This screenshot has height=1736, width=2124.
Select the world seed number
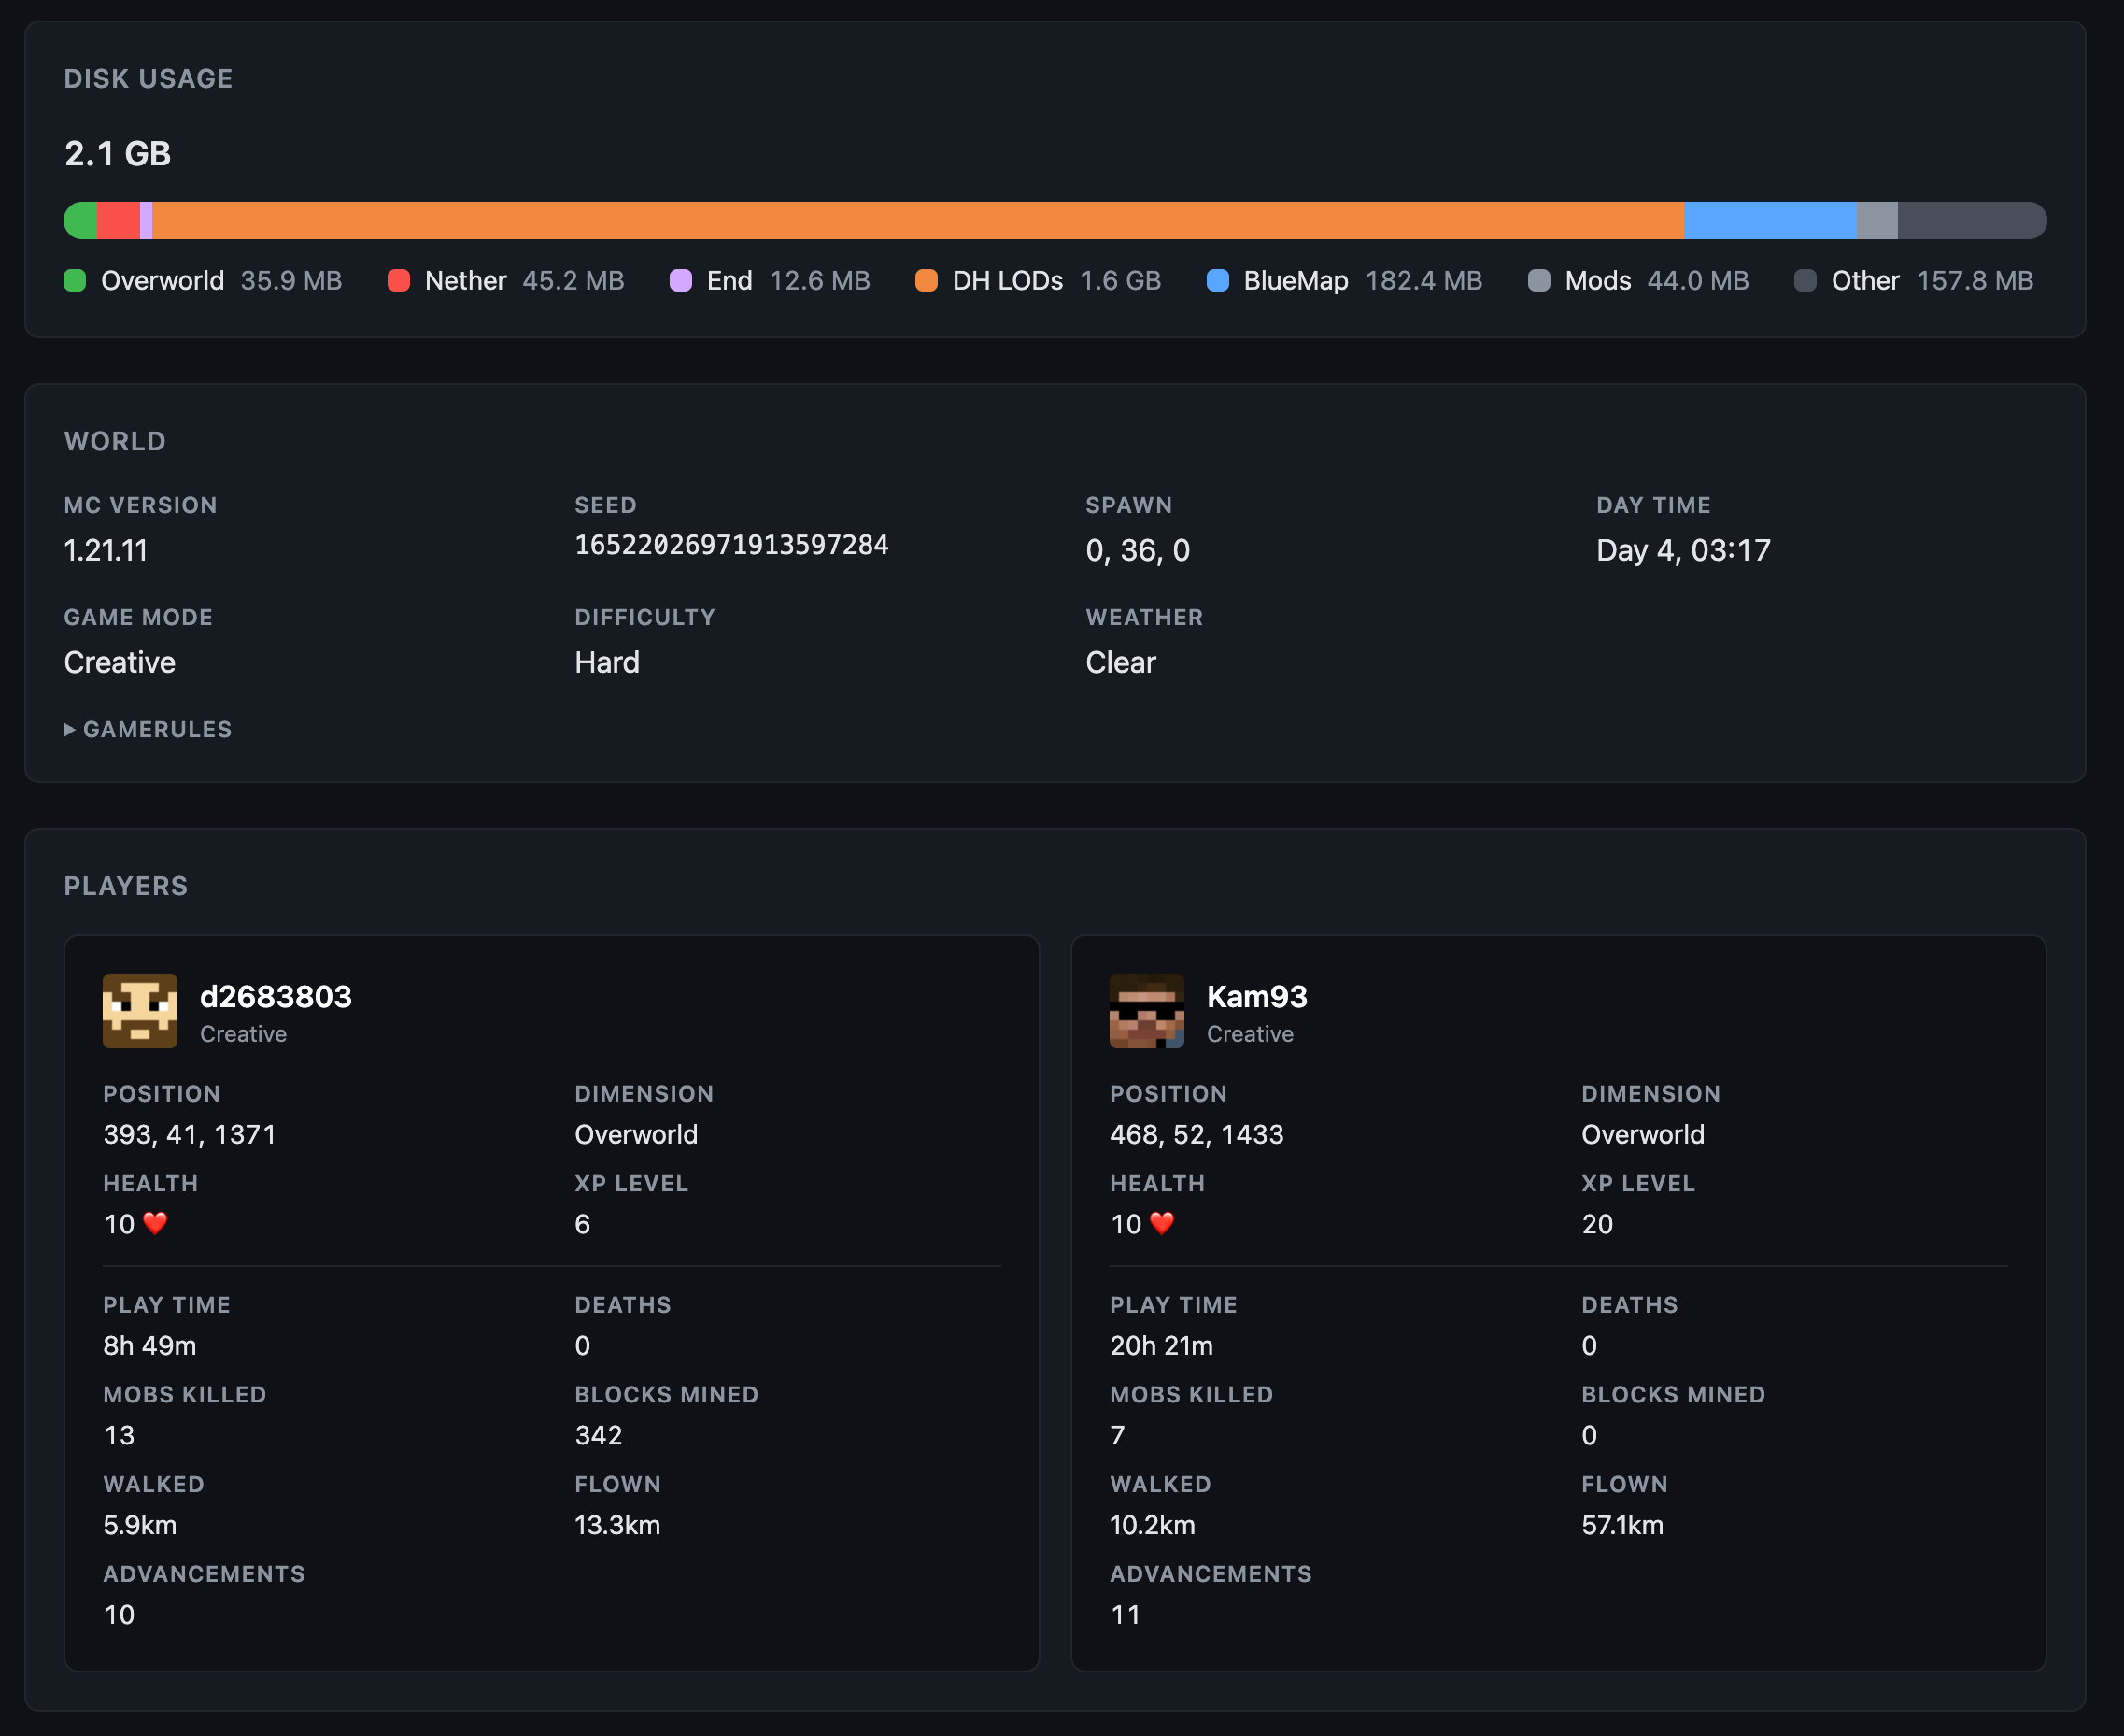pyautogui.click(x=730, y=545)
